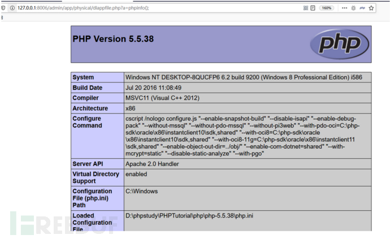
Task: Click the php extension icon in address bar
Action: pyautogui.click(x=362, y=8)
